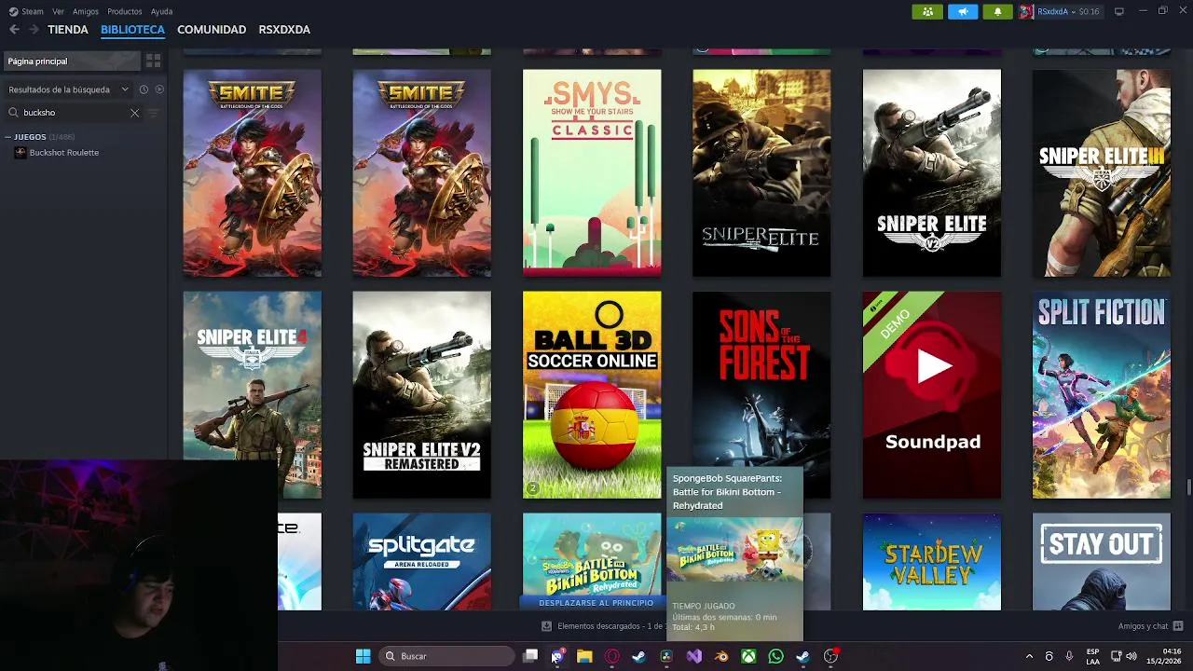Filter library by recent activity clock icon
The height and width of the screenshot is (671, 1193).
tap(144, 89)
